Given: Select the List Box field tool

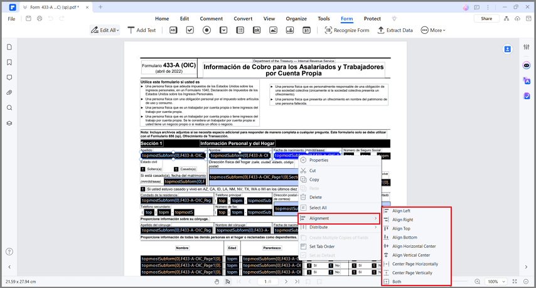Looking at the screenshot, I should (x=240, y=30).
